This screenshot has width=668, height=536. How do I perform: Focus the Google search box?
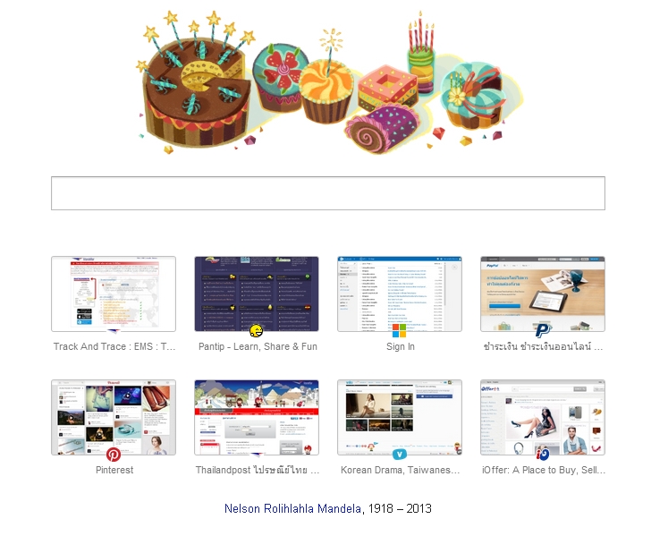[328, 193]
